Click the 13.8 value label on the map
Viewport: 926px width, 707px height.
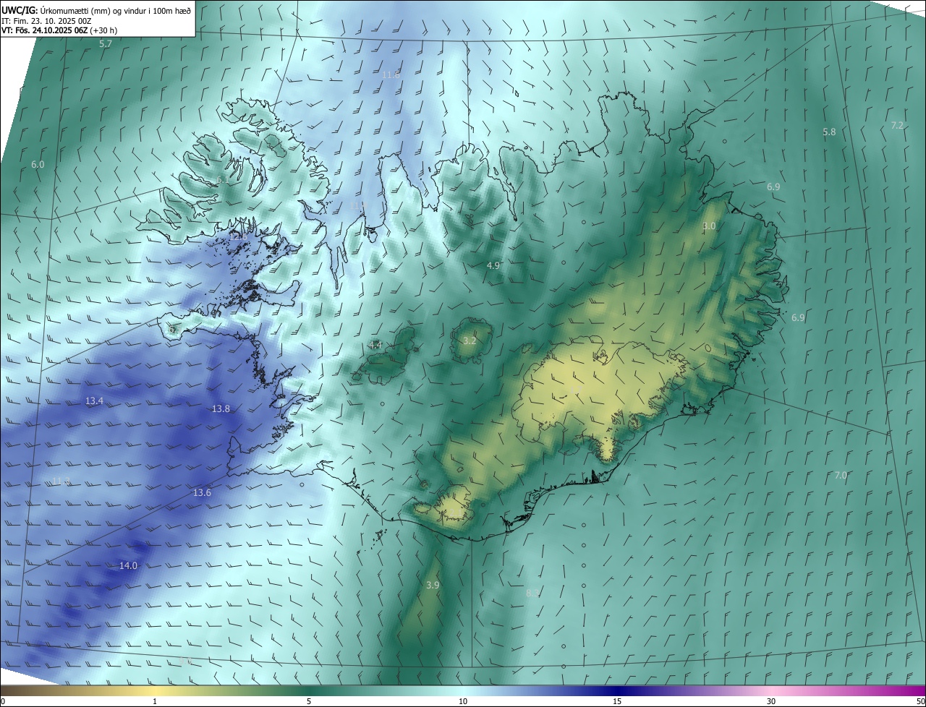221,409
